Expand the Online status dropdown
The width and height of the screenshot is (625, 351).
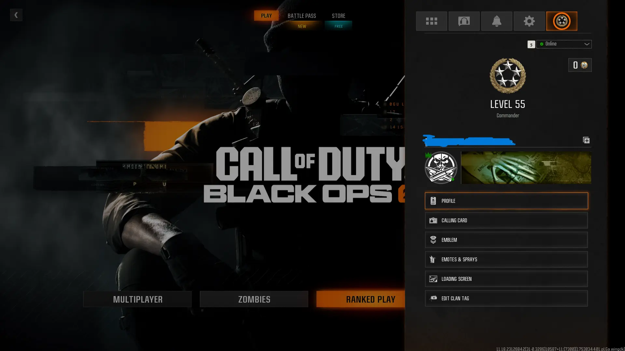[564, 44]
